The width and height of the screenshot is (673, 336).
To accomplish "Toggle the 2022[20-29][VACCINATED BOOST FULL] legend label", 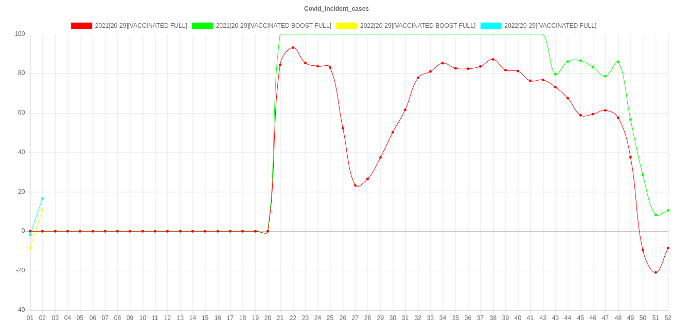I will (417, 26).
